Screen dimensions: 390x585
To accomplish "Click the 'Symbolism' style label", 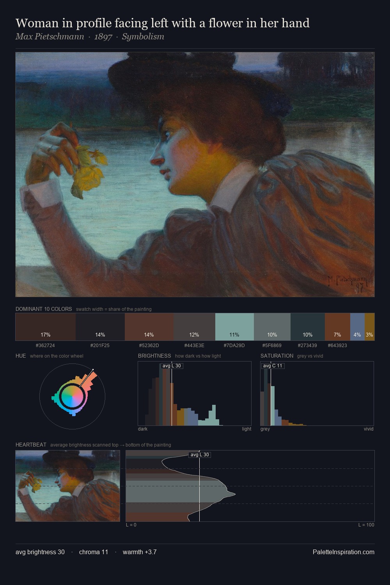I will coord(143,37).
